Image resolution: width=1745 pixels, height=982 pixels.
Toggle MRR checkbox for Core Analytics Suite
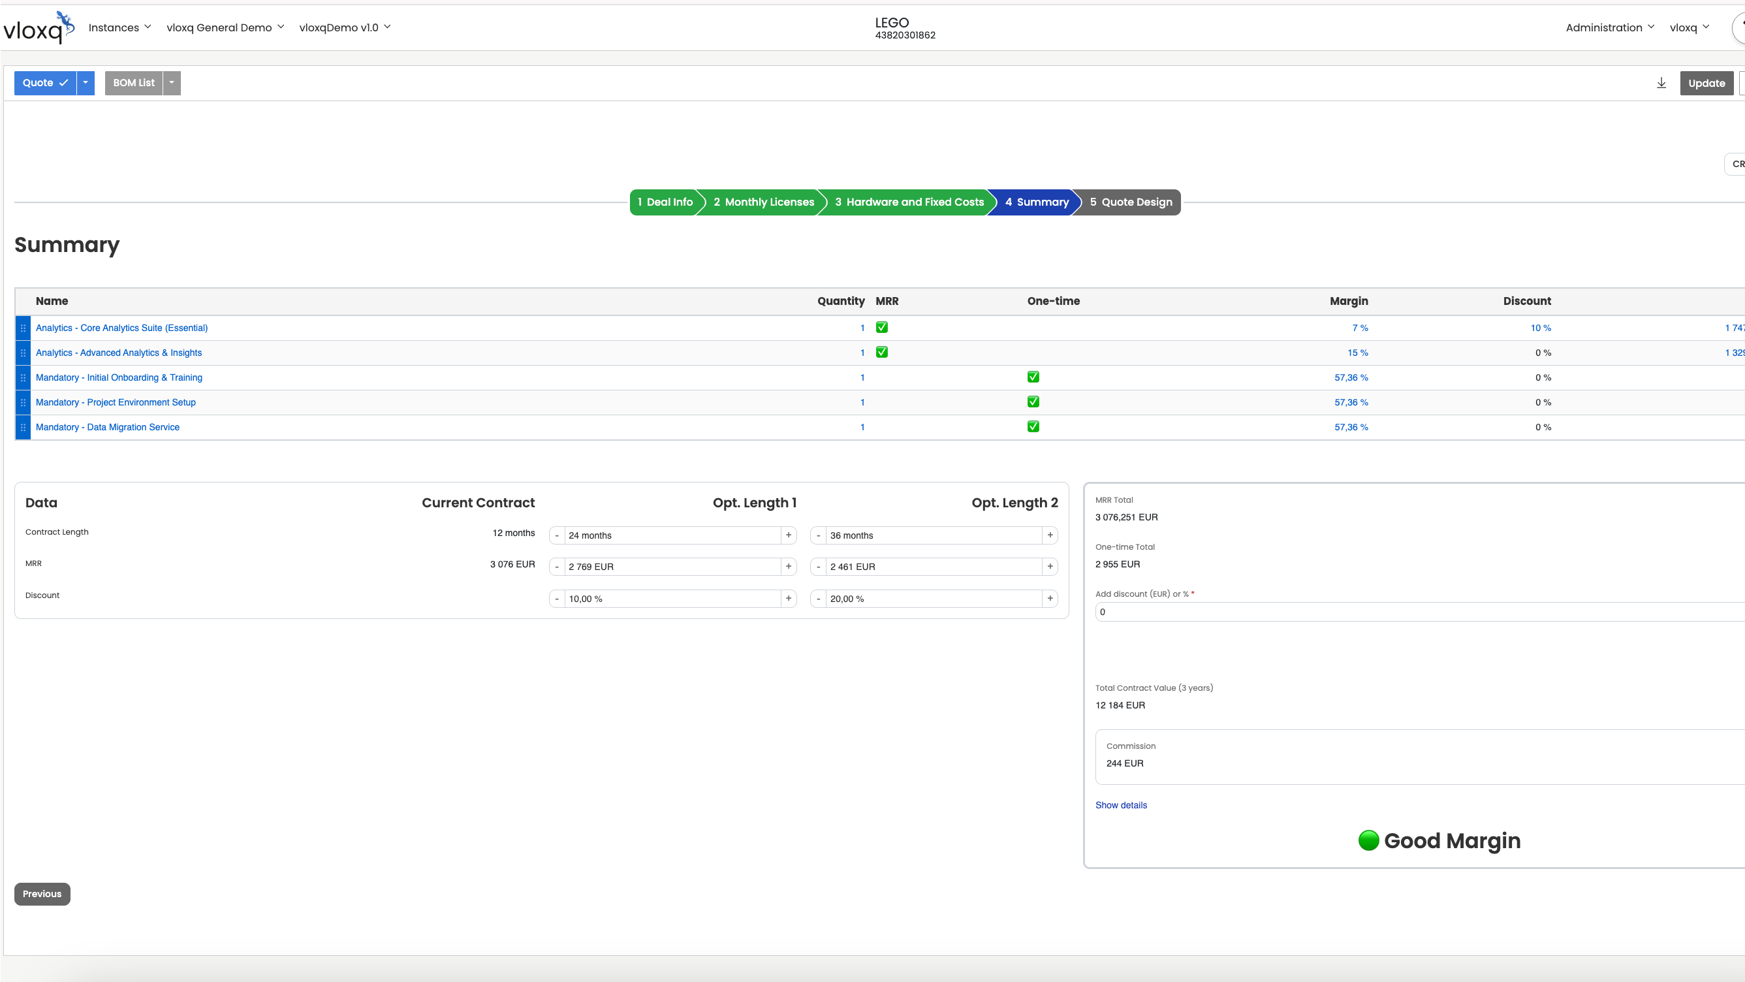click(x=881, y=327)
